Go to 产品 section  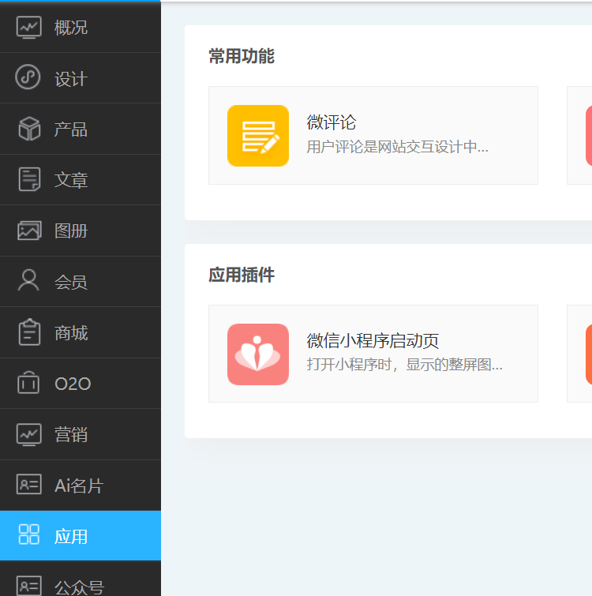[81, 129]
